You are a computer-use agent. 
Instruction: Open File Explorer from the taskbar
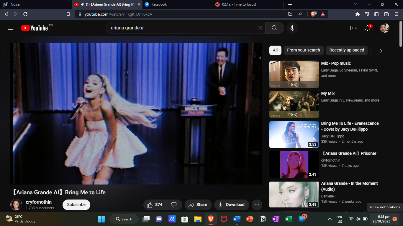tap(198, 219)
